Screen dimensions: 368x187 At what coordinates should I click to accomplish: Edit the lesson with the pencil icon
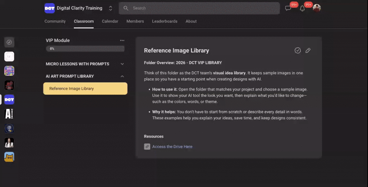pos(308,50)
